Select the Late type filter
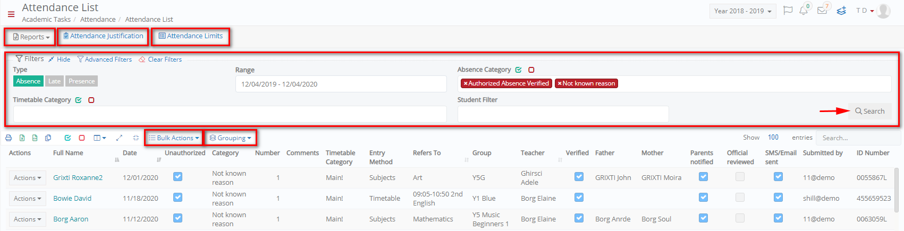904x231 pixels. [x=54, y=81]
